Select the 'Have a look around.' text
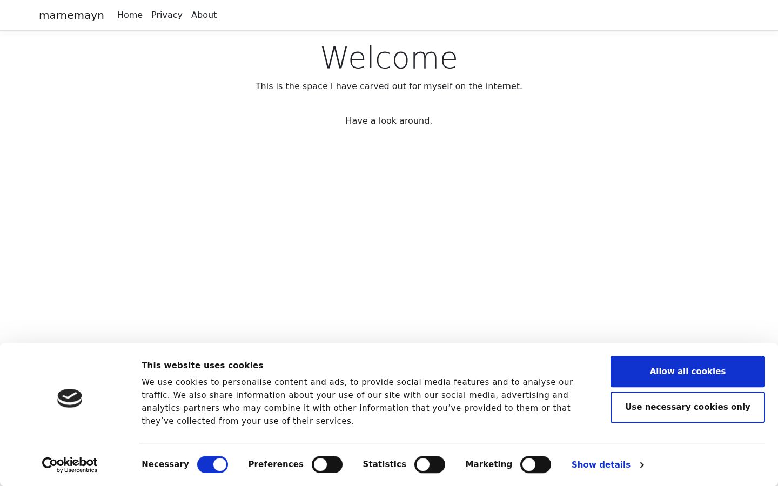The width and height of the screenshot is (778, 486). tap(389, 120)
